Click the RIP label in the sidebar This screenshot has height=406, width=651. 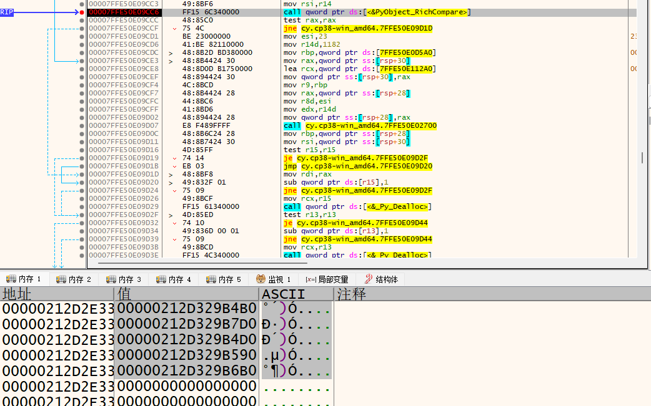(x=7, y=12)
